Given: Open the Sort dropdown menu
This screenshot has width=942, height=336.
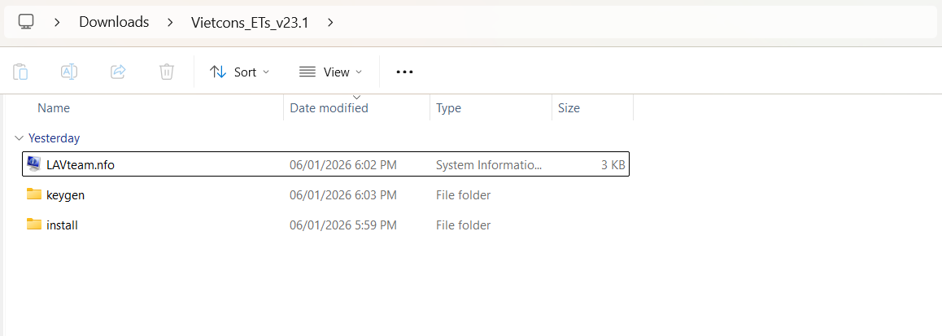Looking at the screenshot, I should [239, 72].
